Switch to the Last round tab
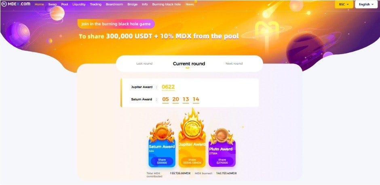The image size is (380, 185). point(144,64)
